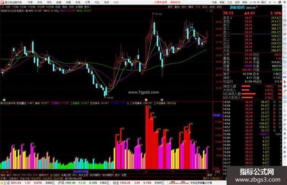Click the 叠加 overlay button
This screenshot has width=287, height=185.
(x=177, y=7)
